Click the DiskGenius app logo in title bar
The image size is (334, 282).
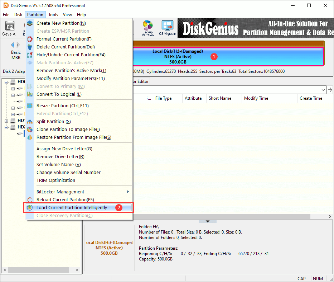point(6,5)
